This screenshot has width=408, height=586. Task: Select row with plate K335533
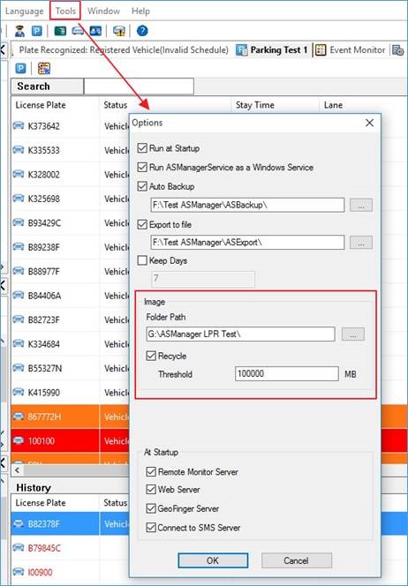click(71, 150)
